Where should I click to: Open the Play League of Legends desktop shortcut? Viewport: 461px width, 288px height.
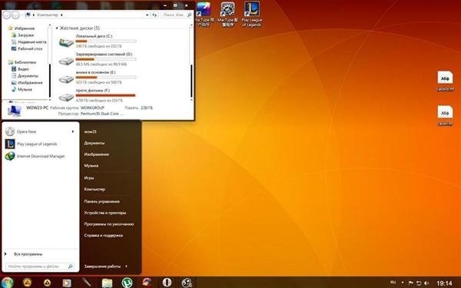tap(252, 14)
